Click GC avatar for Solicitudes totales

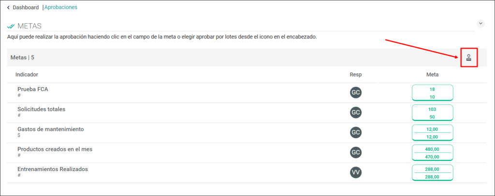click(356, 113)
